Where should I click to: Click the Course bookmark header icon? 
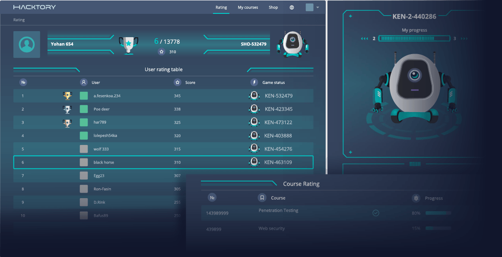262,198
